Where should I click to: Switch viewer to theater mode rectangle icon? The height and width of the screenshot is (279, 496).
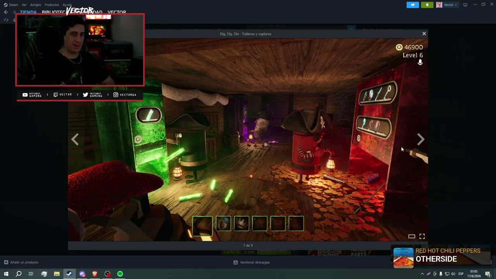[x=412, y=236]
